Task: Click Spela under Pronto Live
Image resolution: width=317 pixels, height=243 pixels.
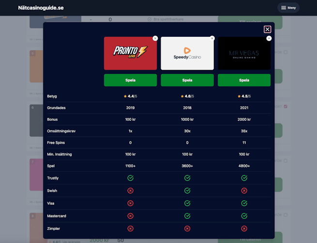Action: [130, 80]
